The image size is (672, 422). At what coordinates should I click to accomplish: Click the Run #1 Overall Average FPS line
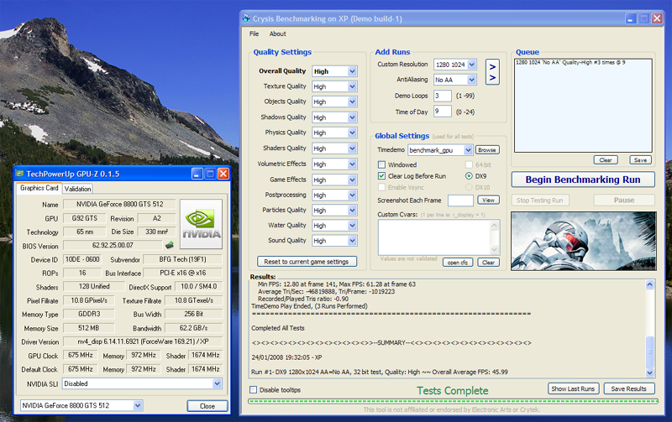[380, 372]
